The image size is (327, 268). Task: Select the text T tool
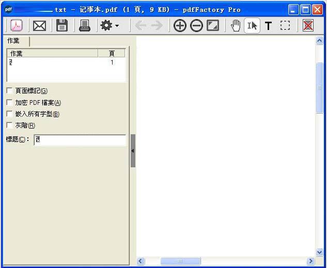(x=268, y=25)
